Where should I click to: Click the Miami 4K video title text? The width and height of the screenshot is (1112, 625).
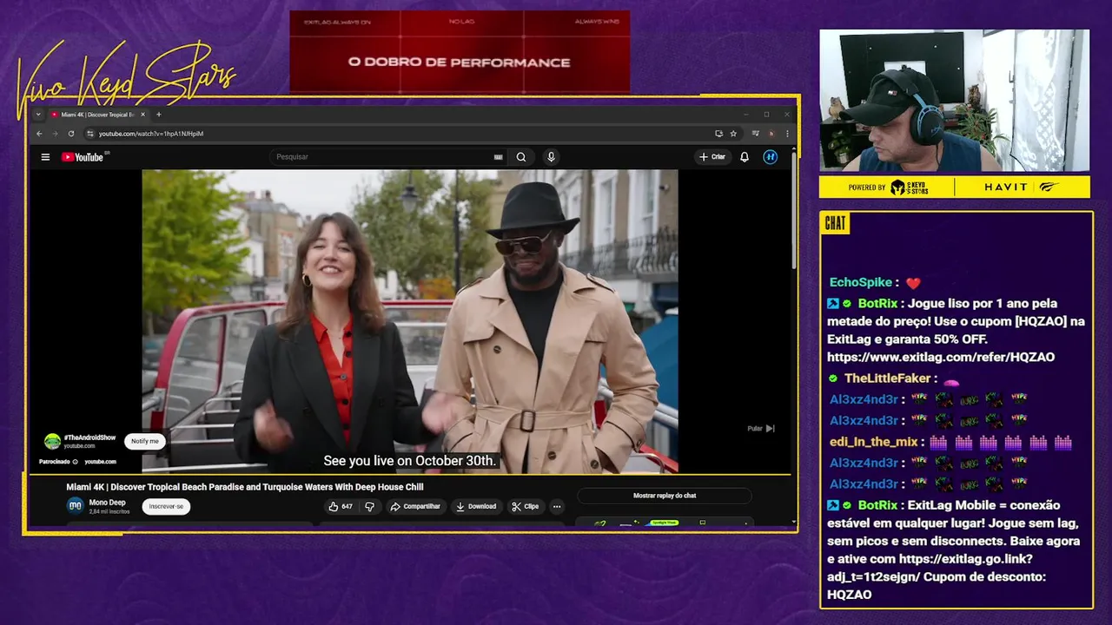tap(245, 487)
